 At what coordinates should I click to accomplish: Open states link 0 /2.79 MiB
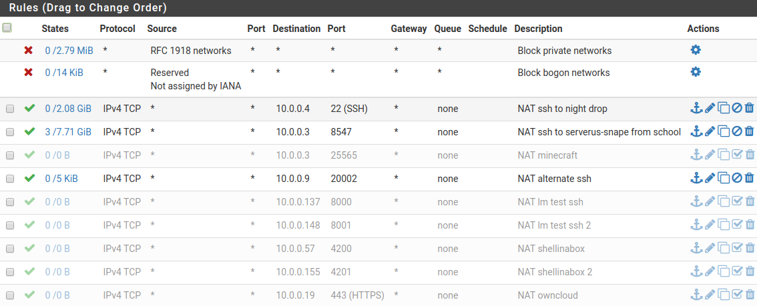click(x=69, y=51)
